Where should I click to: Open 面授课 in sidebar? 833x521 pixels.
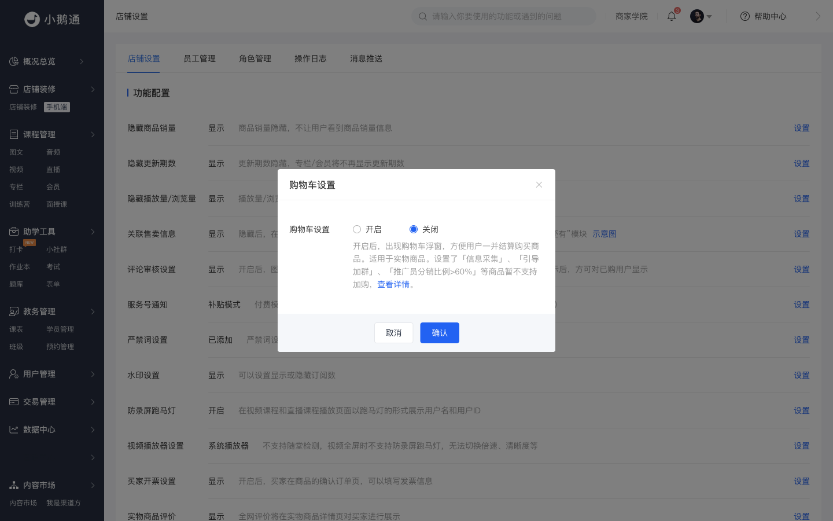point(57,204)
